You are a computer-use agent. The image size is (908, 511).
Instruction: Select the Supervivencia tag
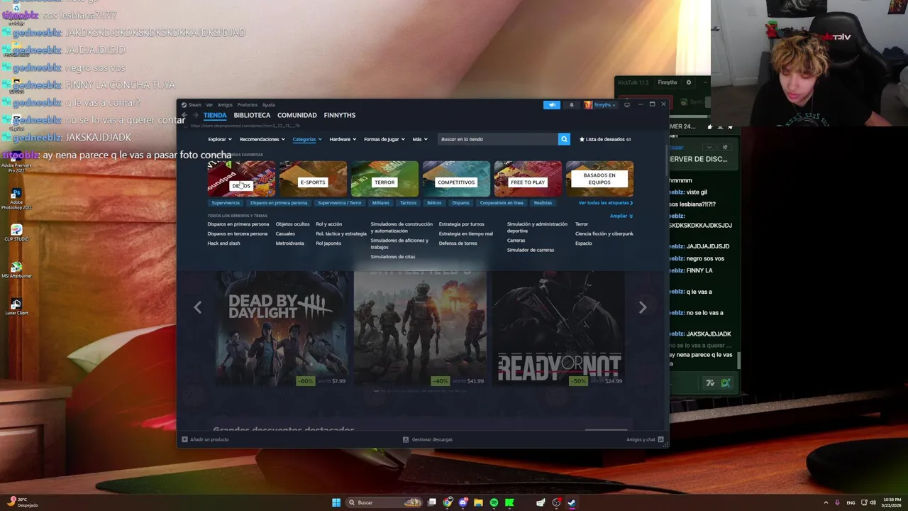[x=226, y=203]
